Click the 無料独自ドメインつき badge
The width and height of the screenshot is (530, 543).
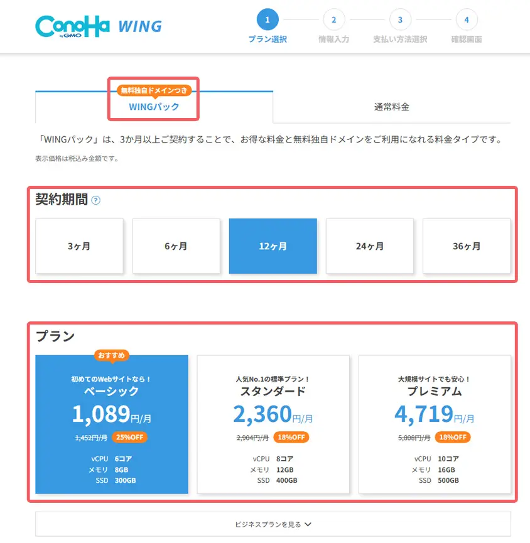point(153,90)
